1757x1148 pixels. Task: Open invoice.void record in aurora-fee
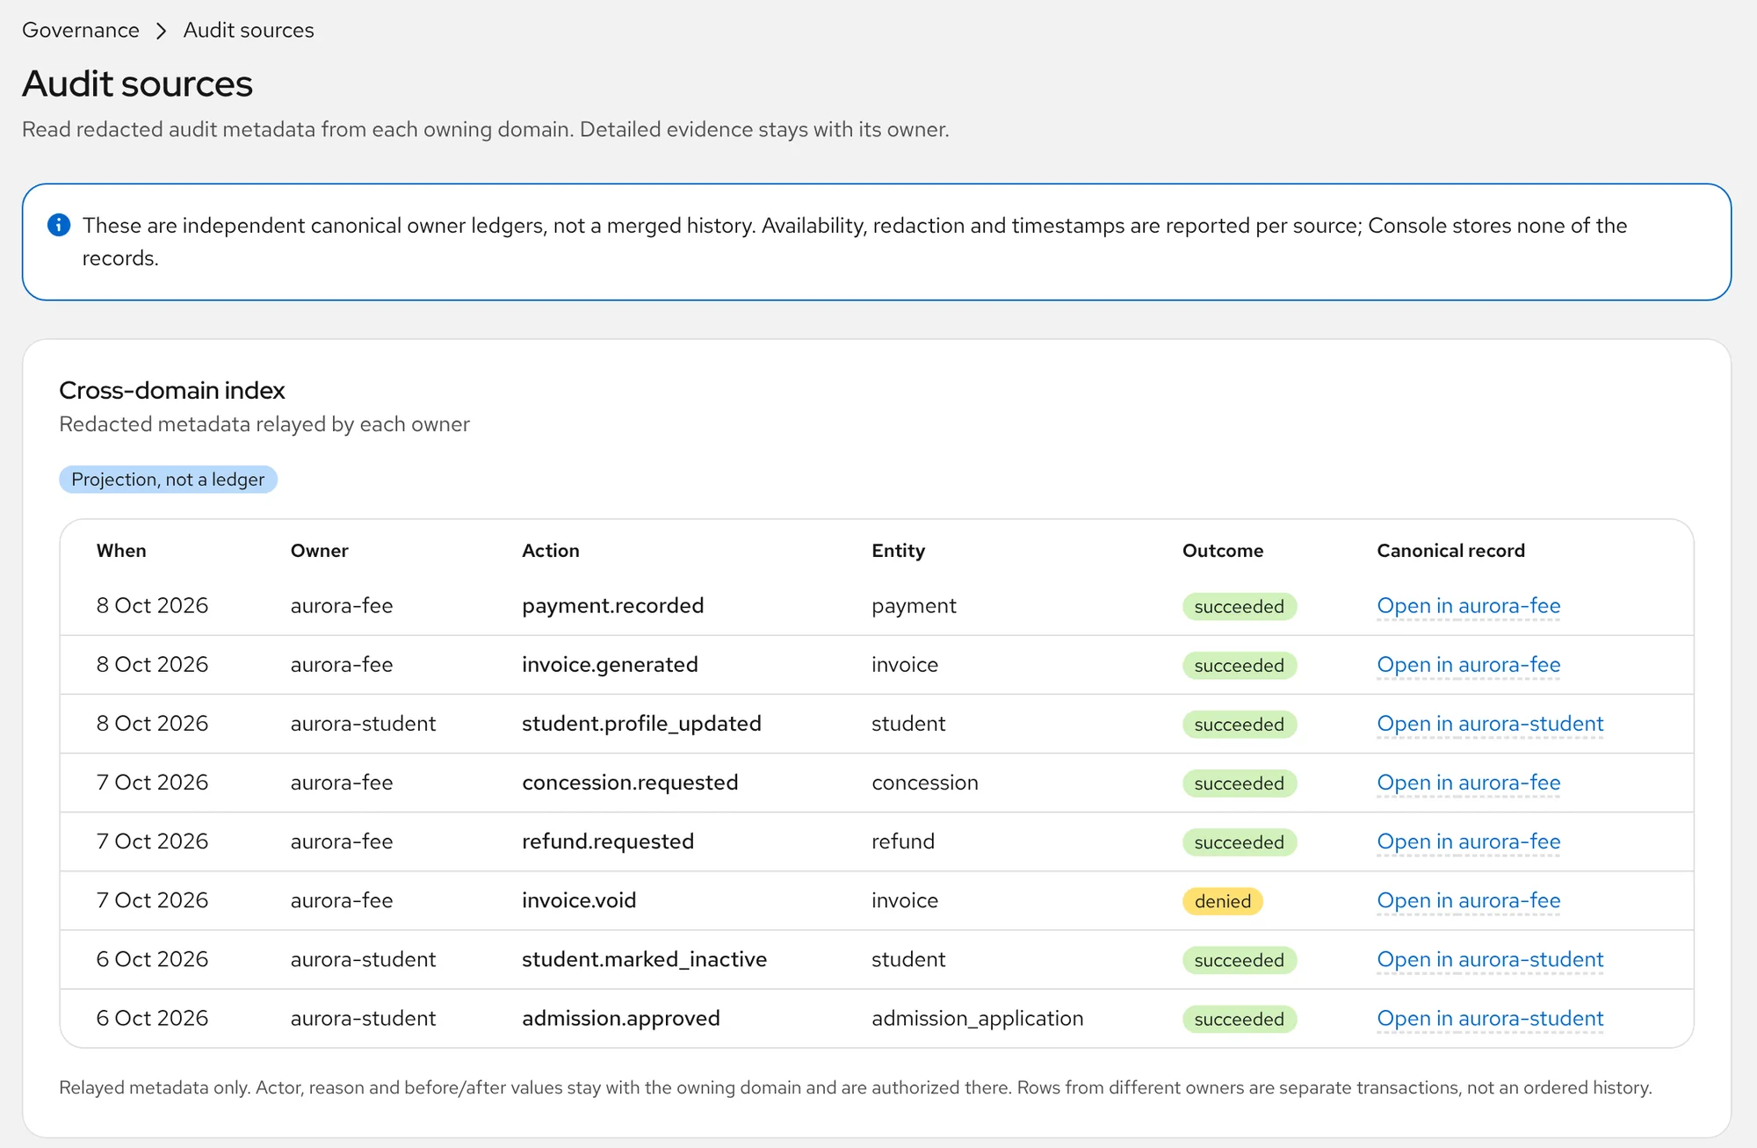tap(1468, 900)
